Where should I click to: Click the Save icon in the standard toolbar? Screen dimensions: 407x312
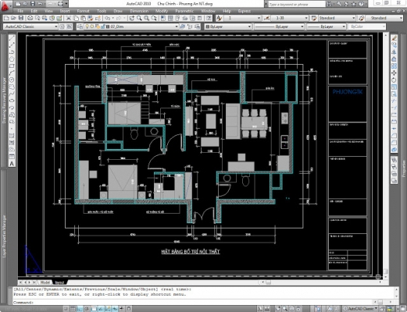21,18
